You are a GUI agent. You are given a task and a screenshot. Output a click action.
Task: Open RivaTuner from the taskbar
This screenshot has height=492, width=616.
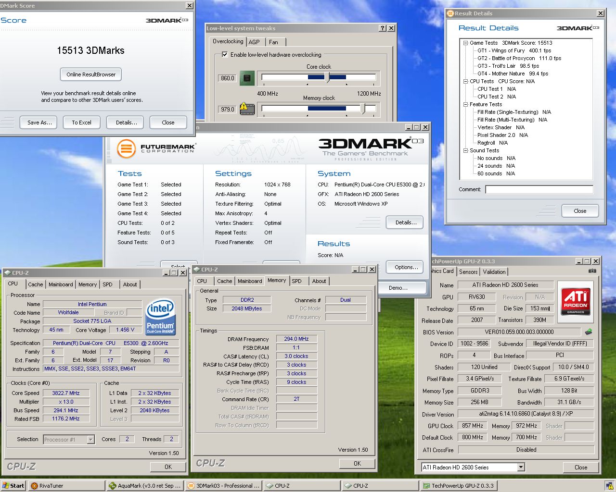pos(66,486)
